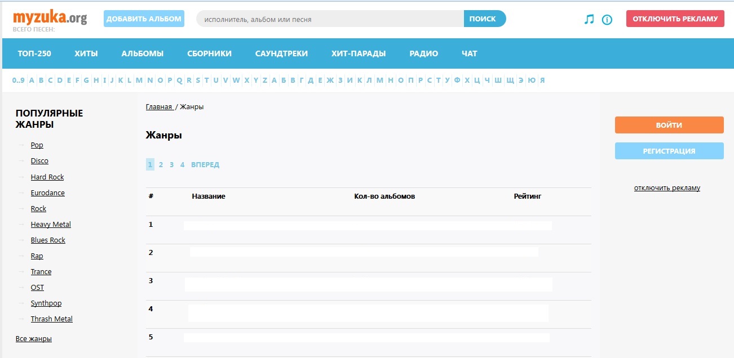Open ЧАТ menu item

click(470, 53)
